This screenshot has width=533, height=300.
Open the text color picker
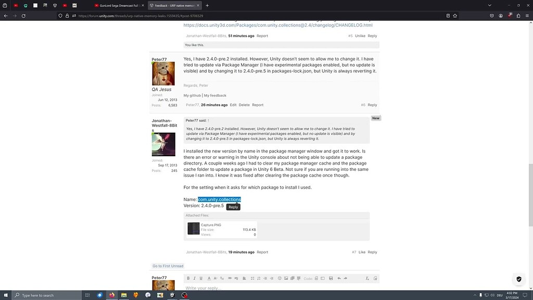[208, 278]
